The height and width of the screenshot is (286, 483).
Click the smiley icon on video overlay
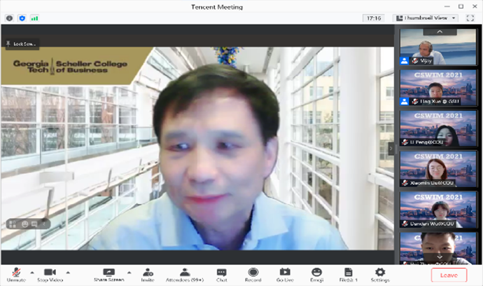pos(25,224)
